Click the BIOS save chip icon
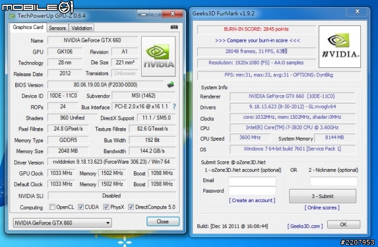The image size is (378, 247). pos(171,84)
